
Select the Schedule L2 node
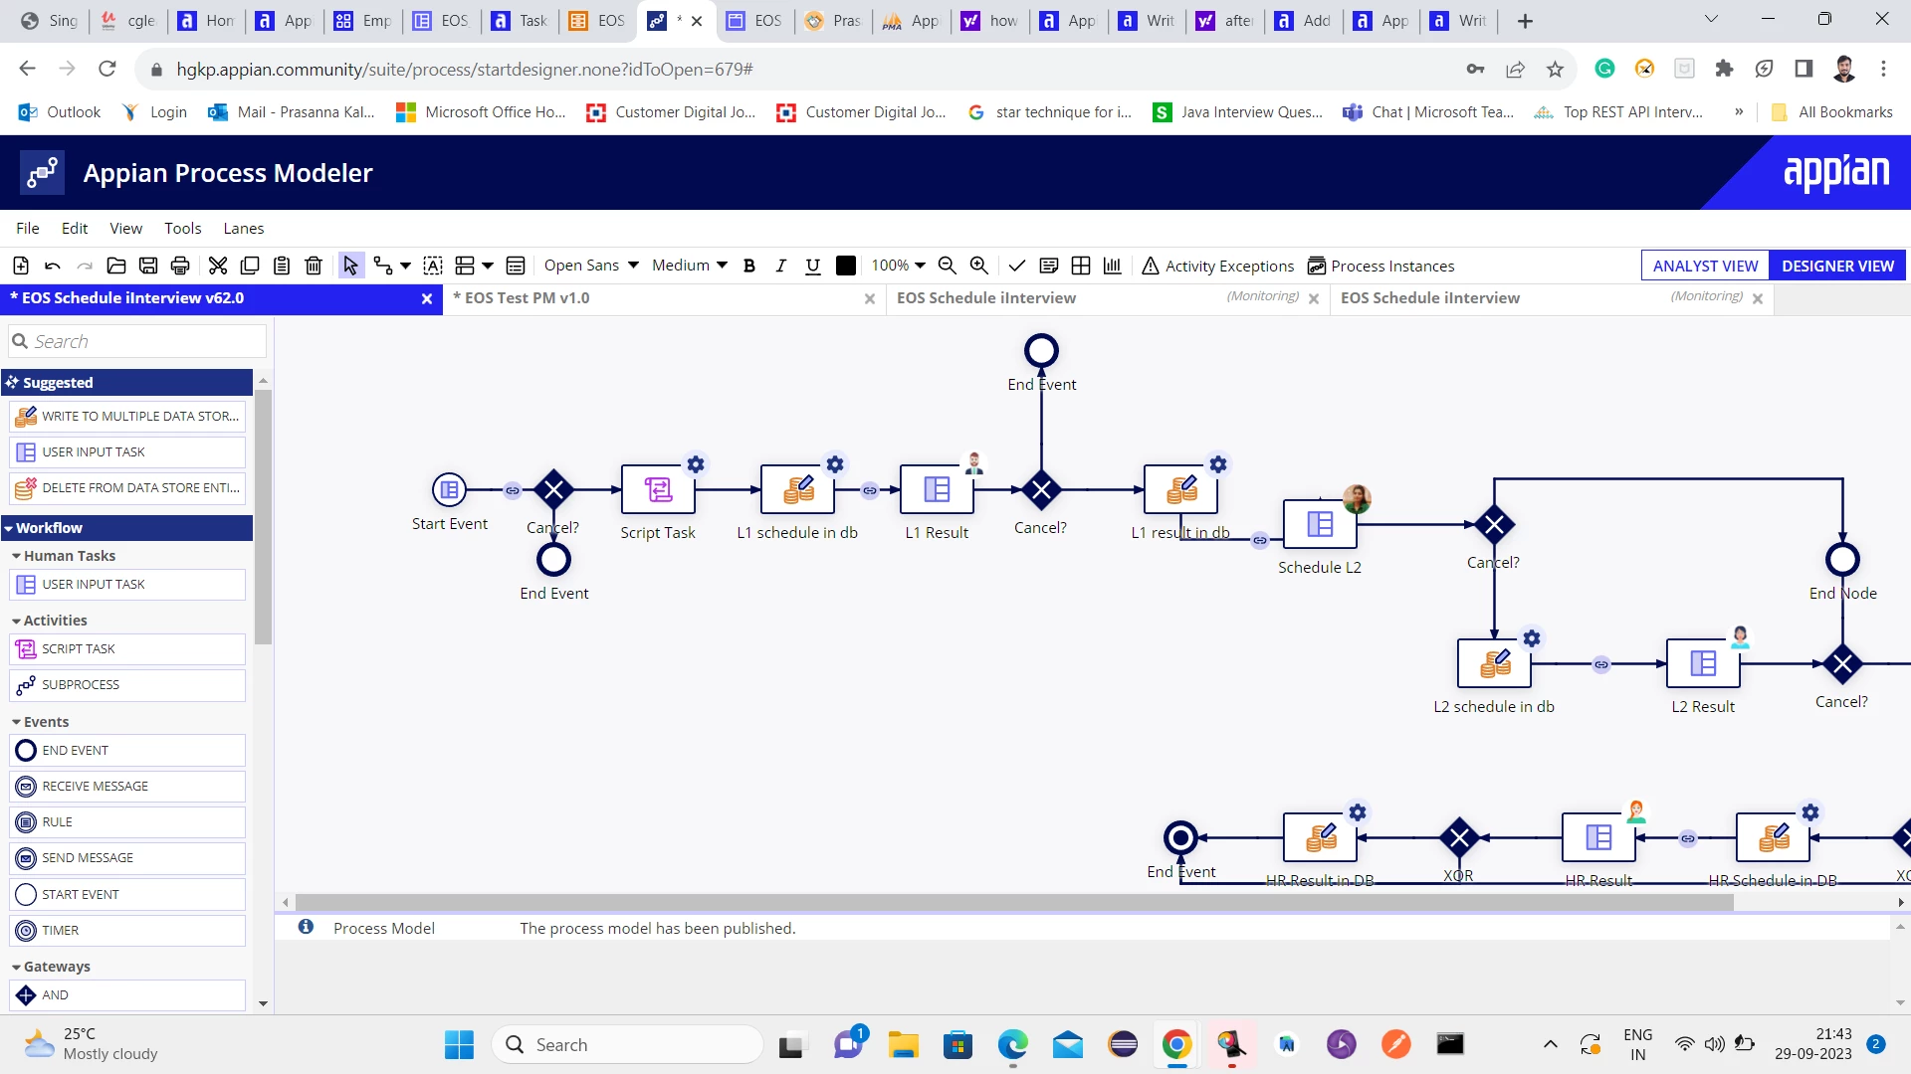click(1320, 524)
